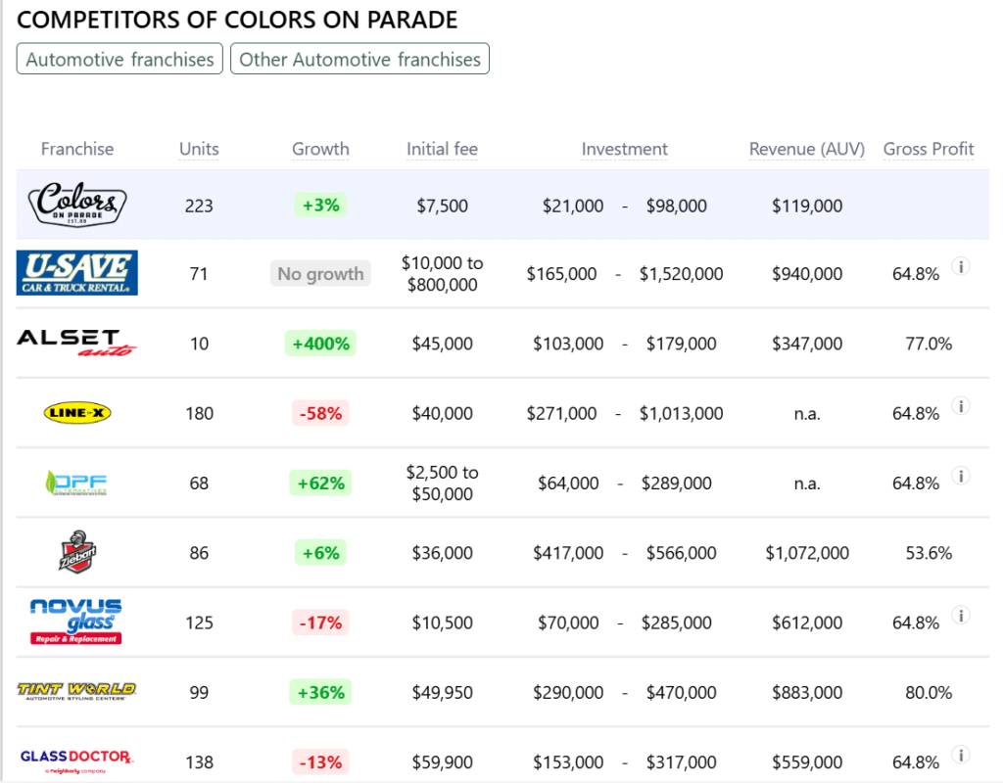Open the Colors on Parade logo
Screen dimensions: 1003x783
(x=77, y=205)
